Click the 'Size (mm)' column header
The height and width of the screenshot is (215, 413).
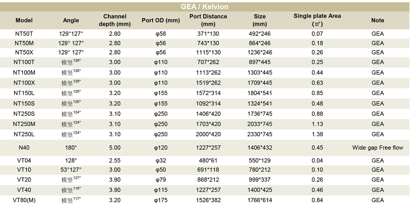click(260, 20)
